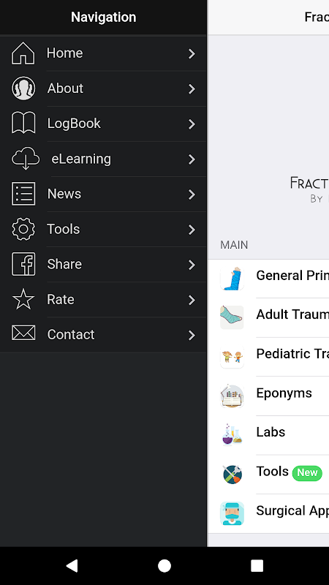Expand the eLearning row chevron
Screen dimensions: 329x585
pyautogui.click(x=192, y=159)
